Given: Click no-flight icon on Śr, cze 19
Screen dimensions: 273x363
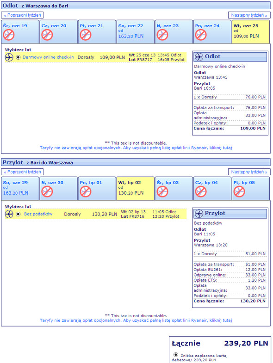Looking at the screenshot, I should (9, 35).
